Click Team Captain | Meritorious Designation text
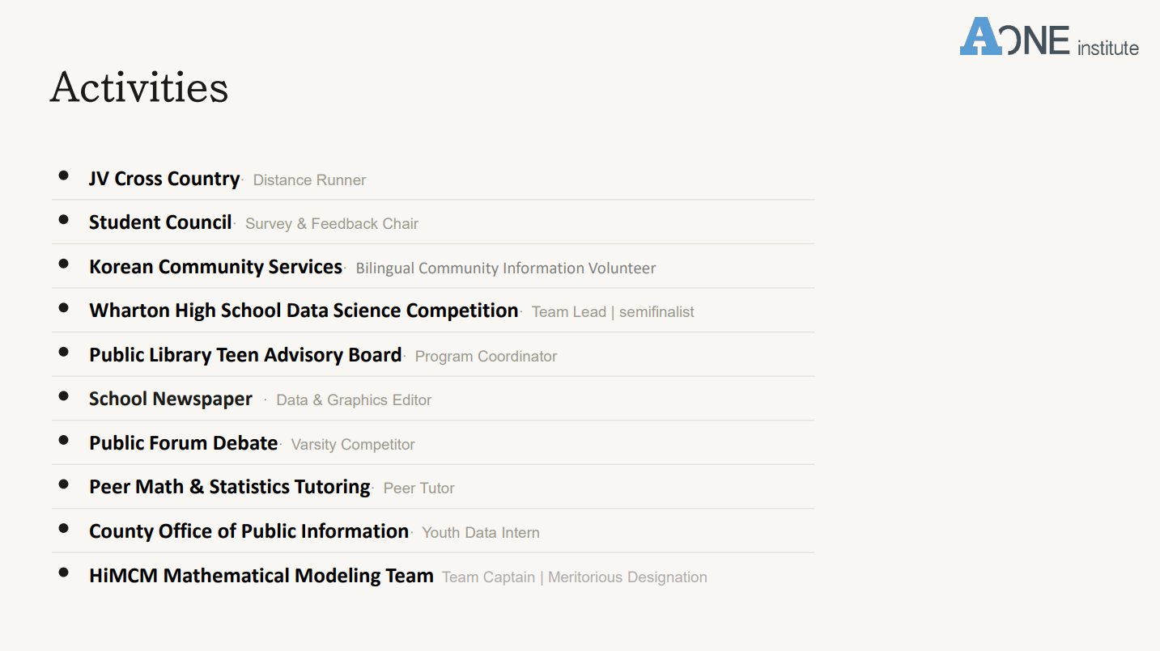The image size is (1160, 651). 575,577
